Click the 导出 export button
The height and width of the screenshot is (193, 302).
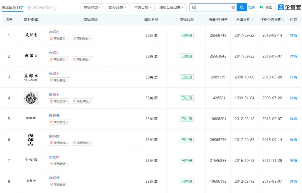[266, 7]
